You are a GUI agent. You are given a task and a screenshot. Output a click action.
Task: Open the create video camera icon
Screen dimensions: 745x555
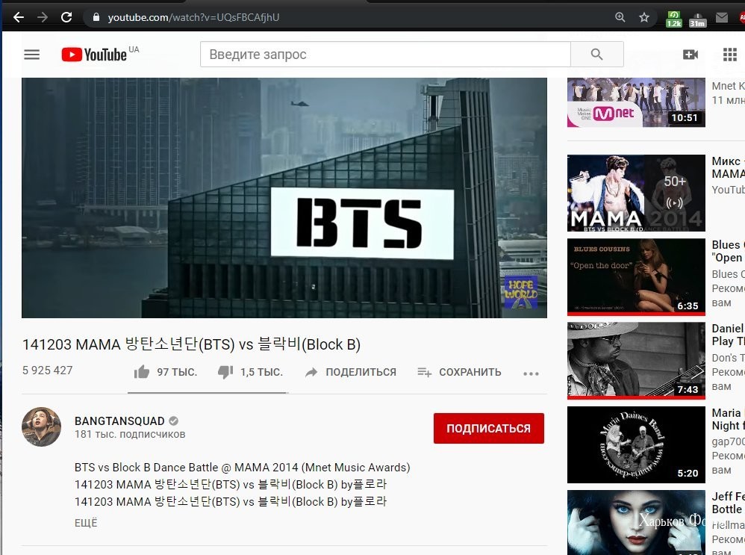tap(691, 55)
